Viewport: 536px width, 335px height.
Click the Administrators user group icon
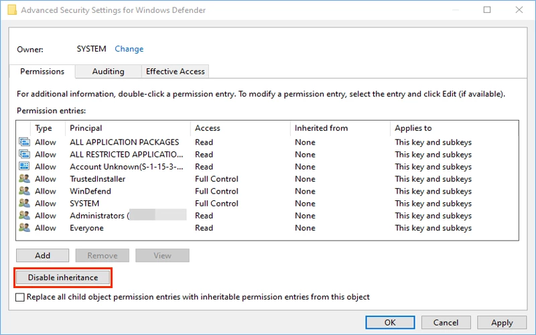[24, 216]
